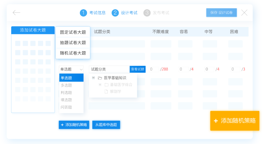Select 判选题 from the dropdown list
Viewport: 264px width, 144px height.
pos(67,93)
